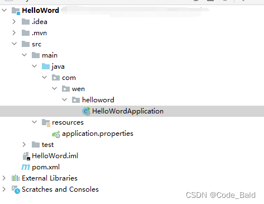Select the com package name
This screenshot has width=264, height=204.
pos(69,78)
